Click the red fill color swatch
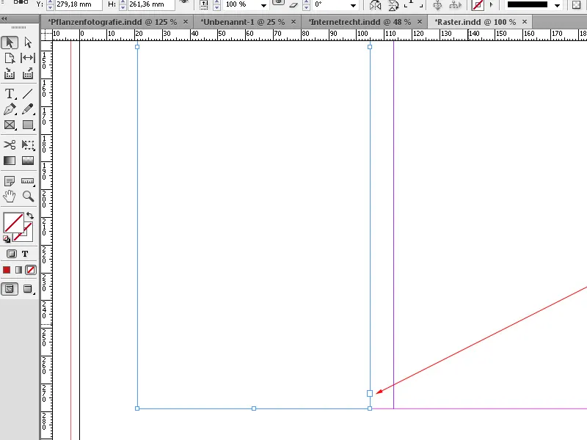587x440 pixels. coord(6,269)
